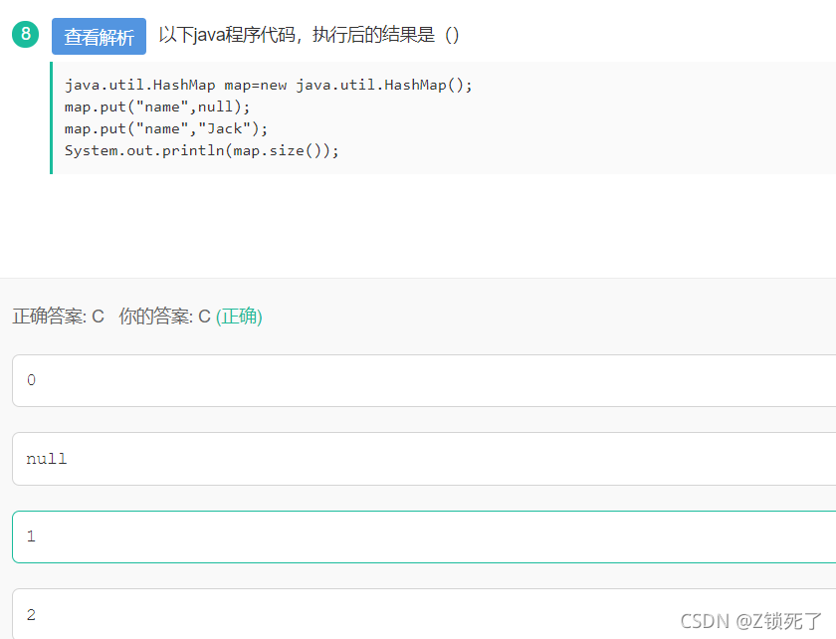This screenshot has height=639, width=836.
Task: Click the 你的答案: C text
Action: [164, 317]
